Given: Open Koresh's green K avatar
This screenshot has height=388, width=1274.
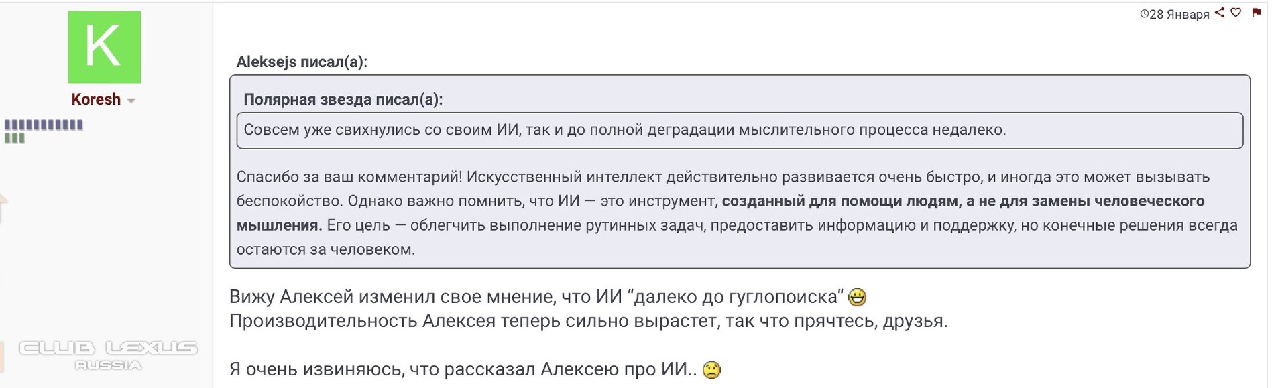Looking at the screenshot, I should 105,47.
